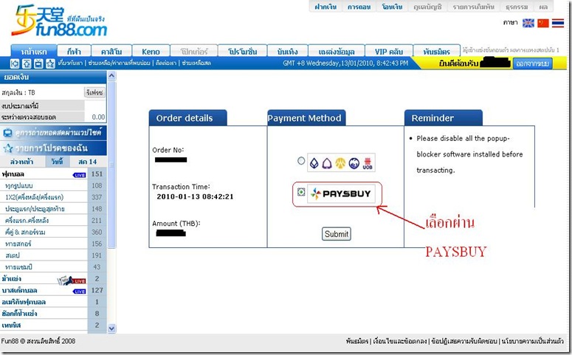Click the LIVE badge on the football row
572x355 pixels.
(79, 175)
